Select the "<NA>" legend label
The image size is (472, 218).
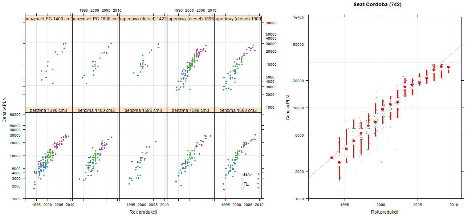[247, 174]
